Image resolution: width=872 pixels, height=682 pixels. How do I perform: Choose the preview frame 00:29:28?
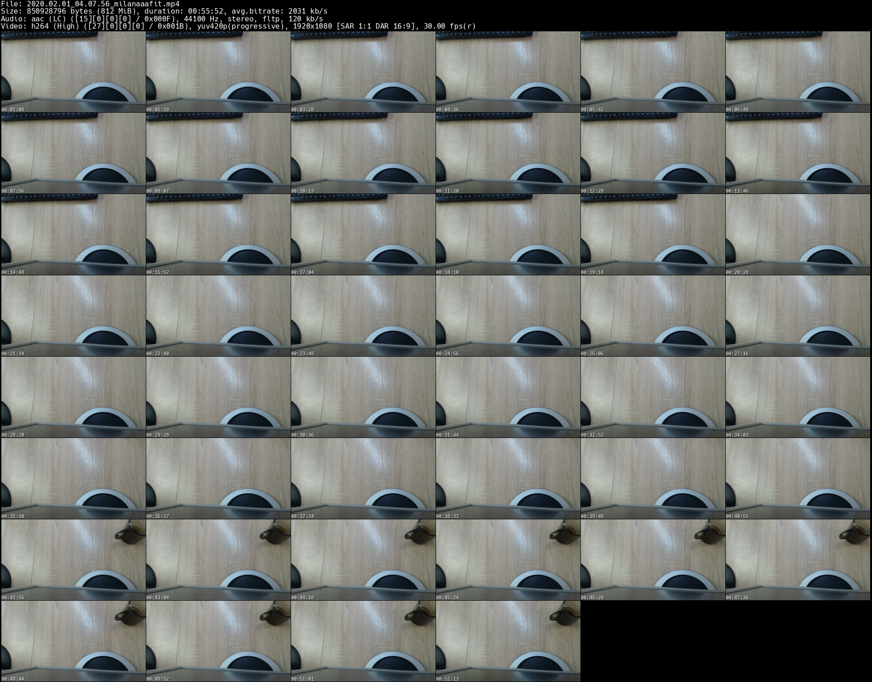[x=218, y=397]
